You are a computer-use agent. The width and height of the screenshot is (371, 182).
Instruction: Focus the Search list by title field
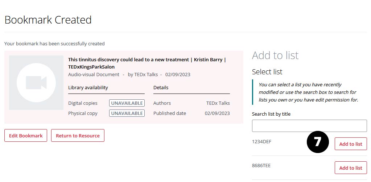(309, 126)
